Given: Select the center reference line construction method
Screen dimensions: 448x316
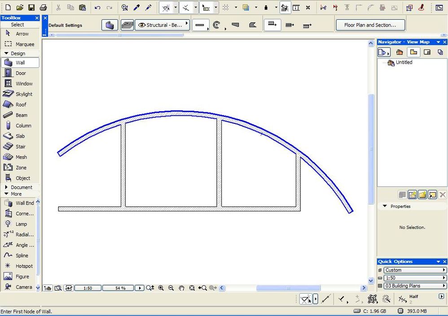Looking at the screenshot, I should coord(290,25).
